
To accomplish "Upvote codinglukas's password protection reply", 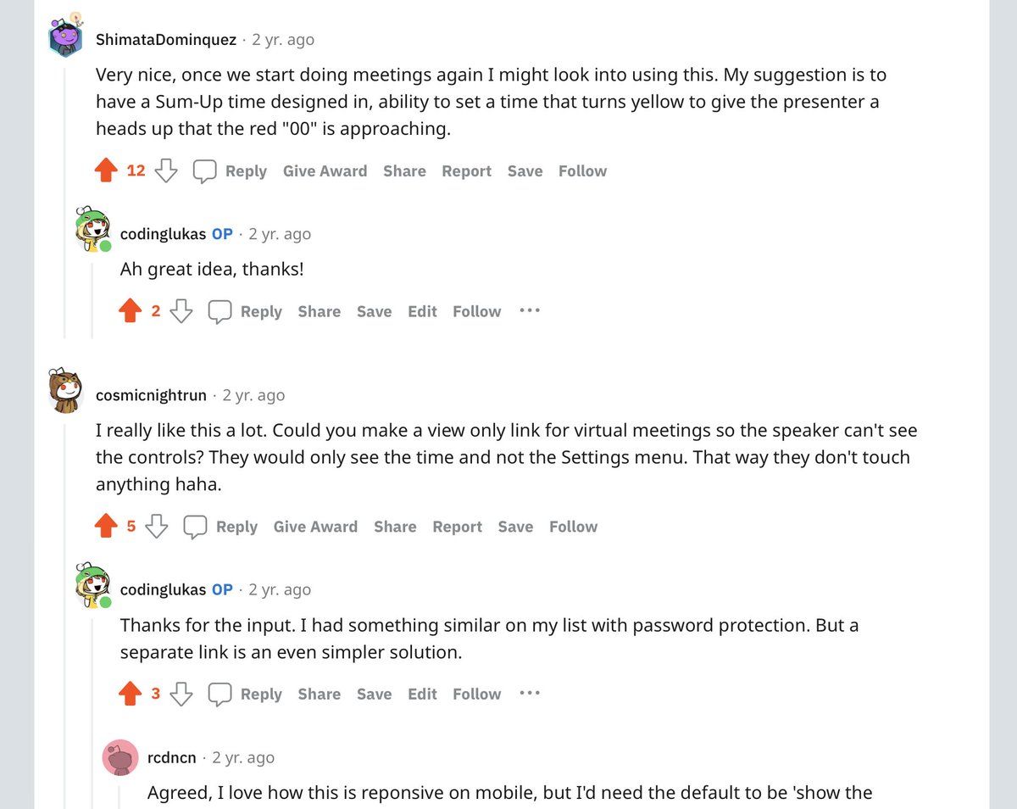I will [x=131, y=695].
